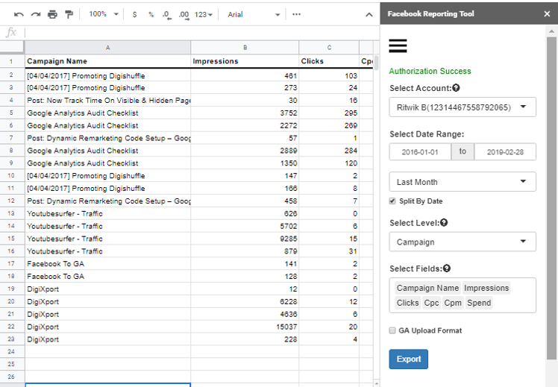Click Campaign Name cell in row 13
The width and height of the screenshot is (558, 387).
pos(107,213)
